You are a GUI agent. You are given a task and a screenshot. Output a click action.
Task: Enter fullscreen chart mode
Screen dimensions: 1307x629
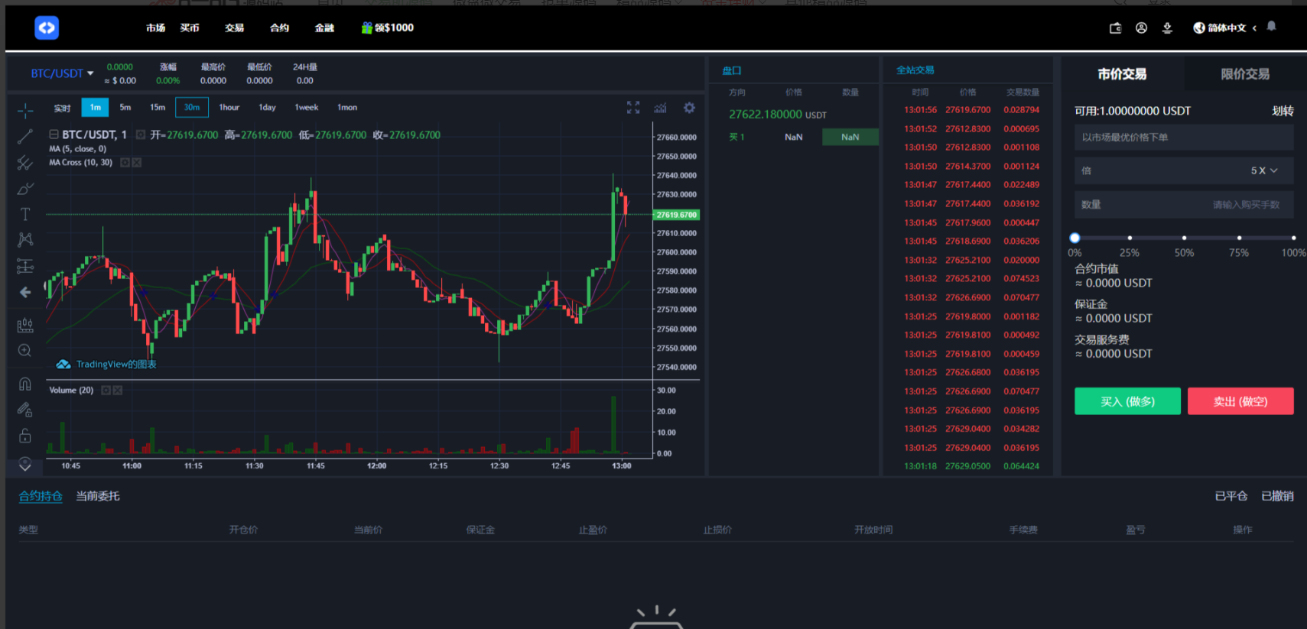click(x=633, y=108)
